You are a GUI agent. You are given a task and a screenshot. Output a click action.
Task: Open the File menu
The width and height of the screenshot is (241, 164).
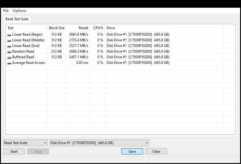(6, 11)
